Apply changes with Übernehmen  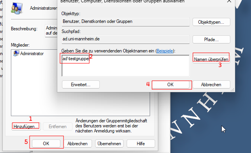(109, 144)
